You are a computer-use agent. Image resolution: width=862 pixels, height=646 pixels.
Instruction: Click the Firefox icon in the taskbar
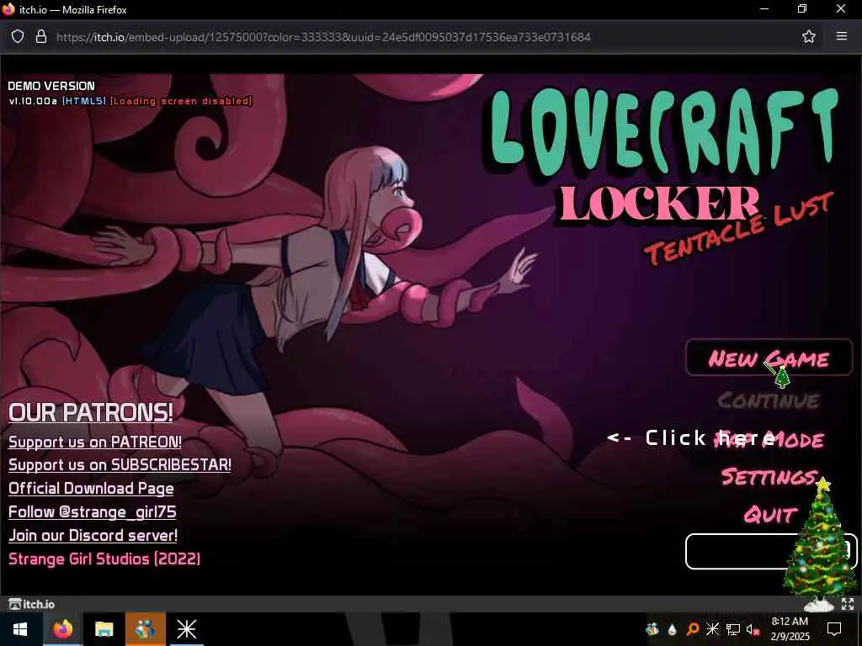click(62, 629)
